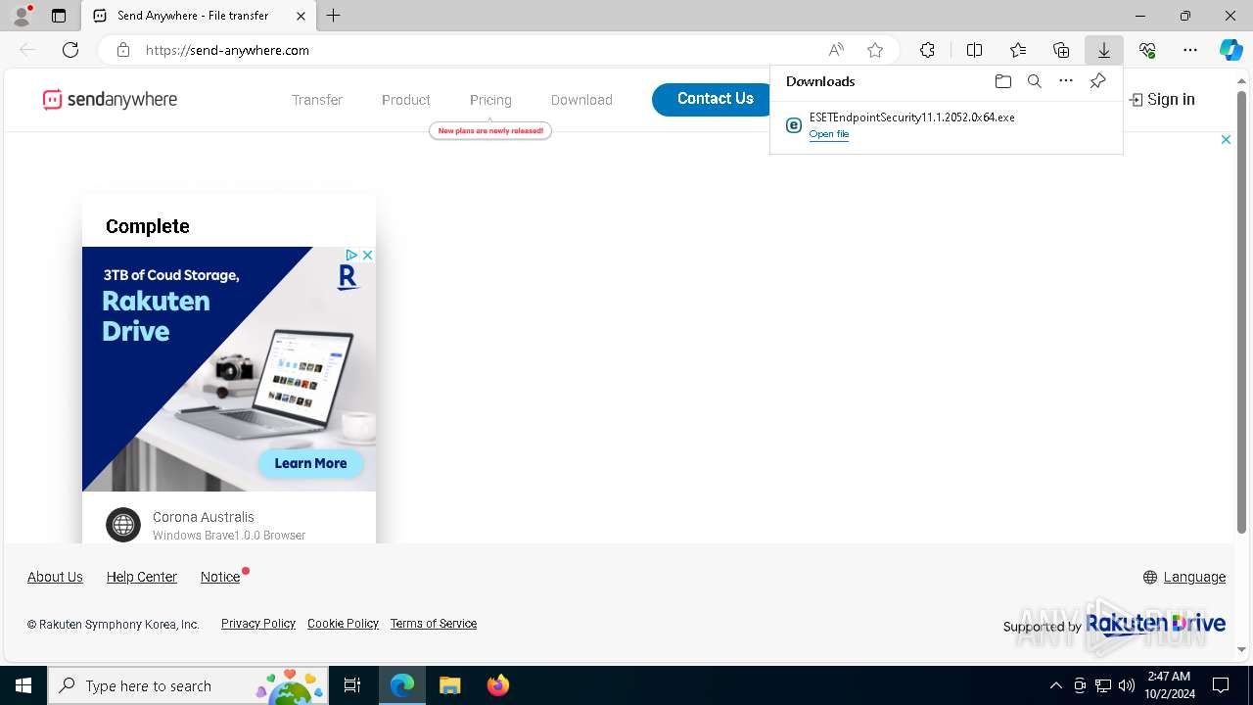Open File Explorer from taskbar
This screenshot has width=1253, height=705.
click(449, 685)
